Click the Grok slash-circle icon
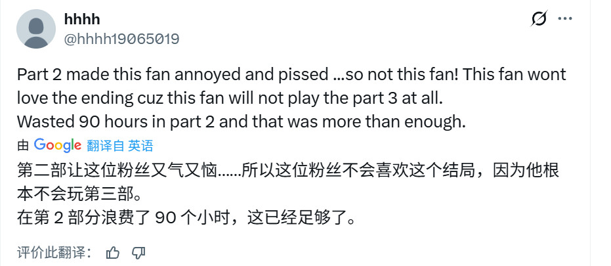Image resolution: width=611 pixels, height=266 pixels. pyautogui.click(x=539, y=19)
